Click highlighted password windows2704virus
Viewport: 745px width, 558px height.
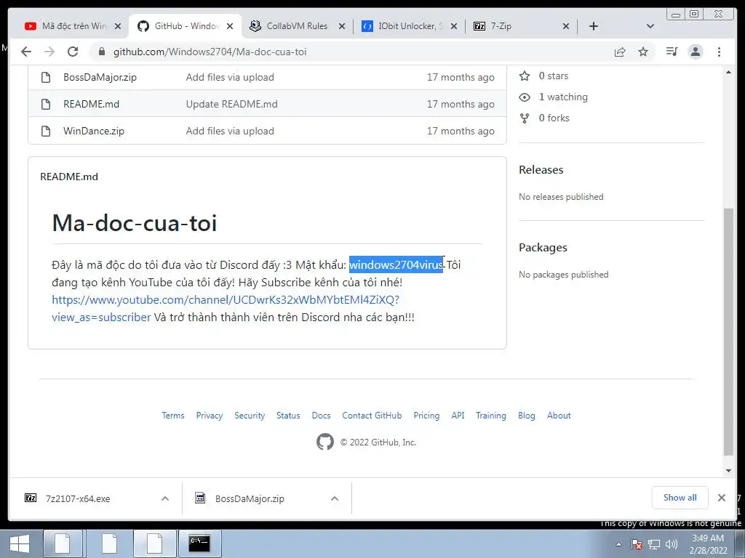pos(397,264)
